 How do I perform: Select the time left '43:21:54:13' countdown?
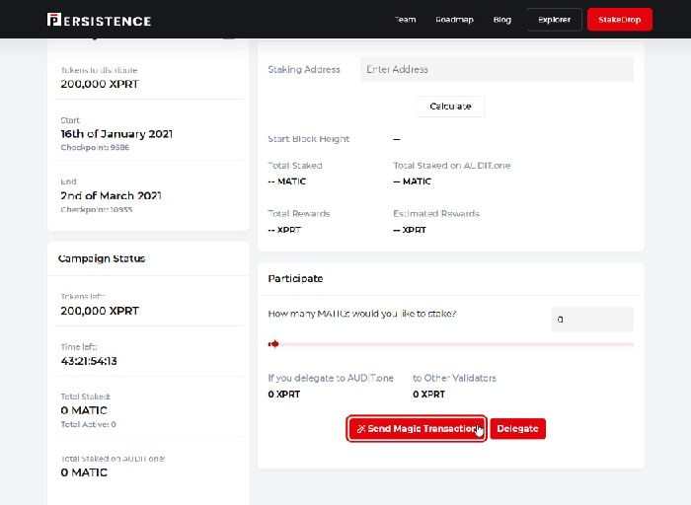pyautogui.click(x=89, y=361)
